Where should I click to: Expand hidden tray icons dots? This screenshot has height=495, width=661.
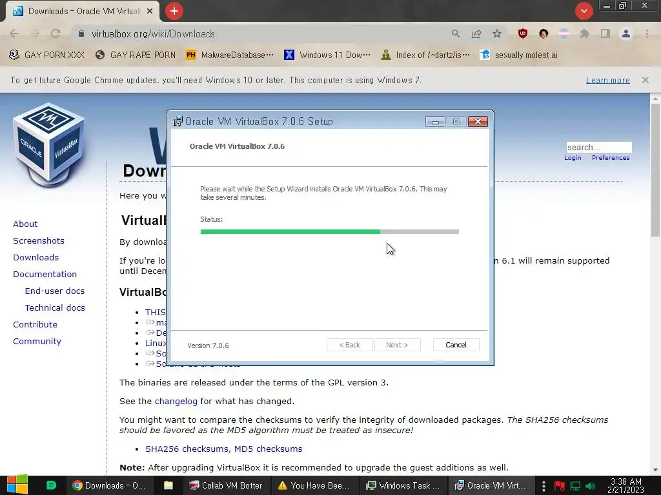(x=544, y=486)
